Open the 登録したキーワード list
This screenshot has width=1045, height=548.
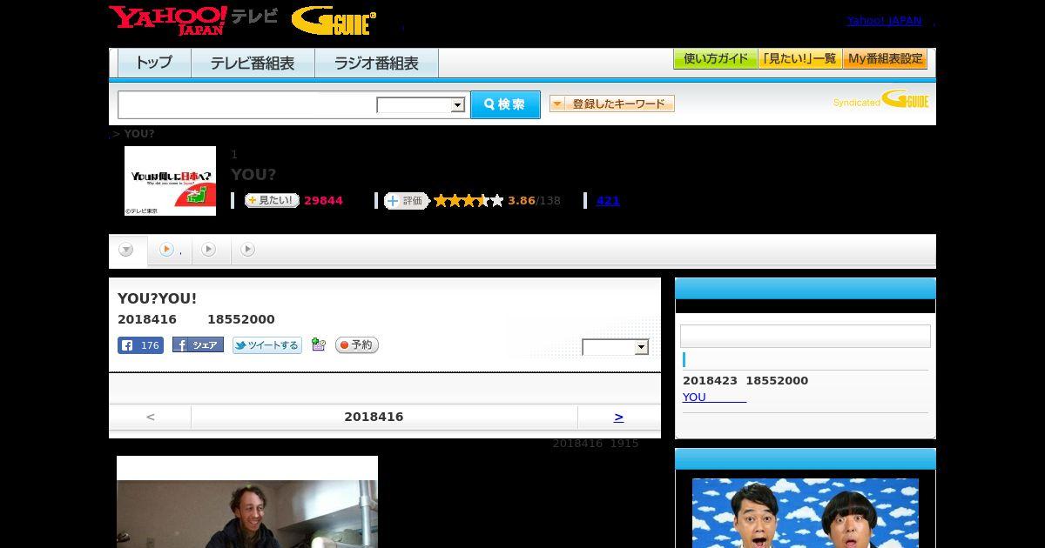click(611, 104)
